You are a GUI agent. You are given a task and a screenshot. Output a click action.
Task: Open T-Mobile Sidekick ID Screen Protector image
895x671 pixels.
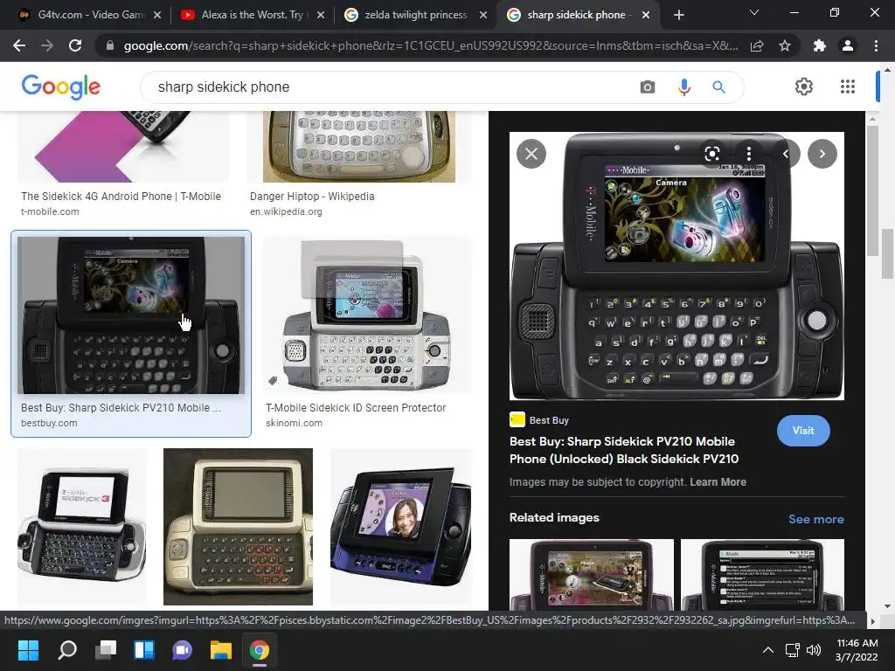point(366,315)
